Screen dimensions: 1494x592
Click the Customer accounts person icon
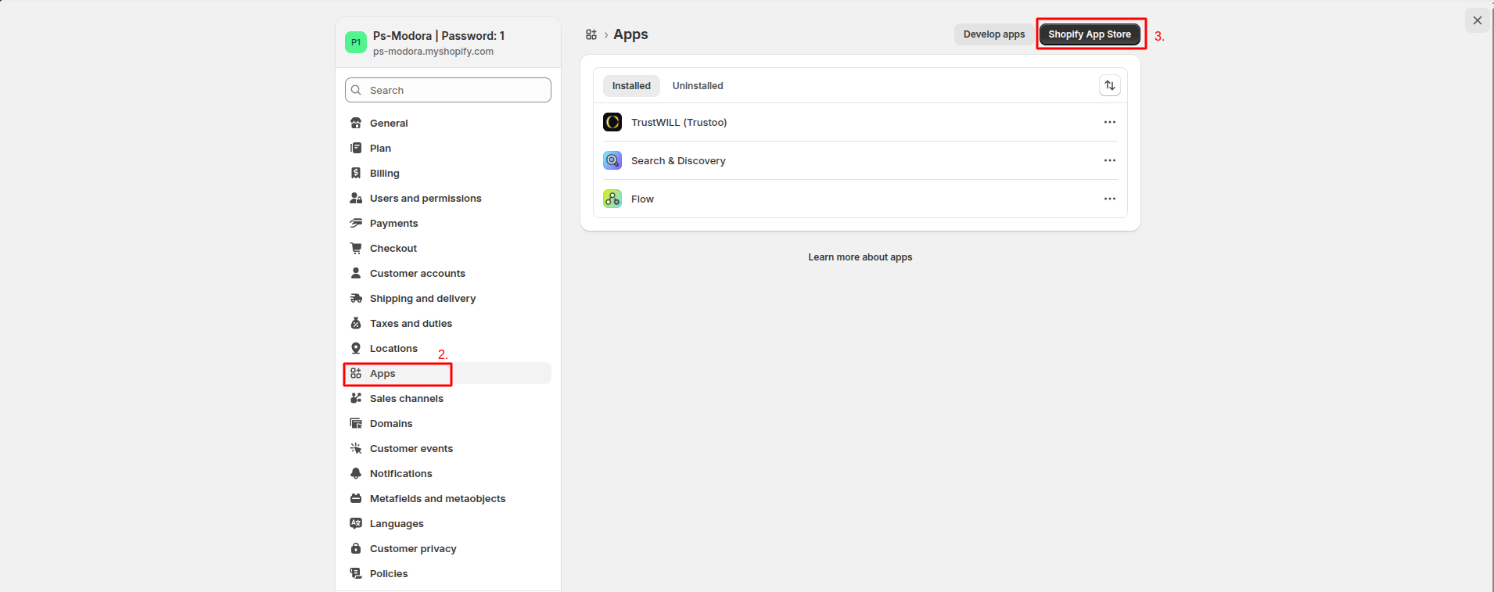(356, 273)
